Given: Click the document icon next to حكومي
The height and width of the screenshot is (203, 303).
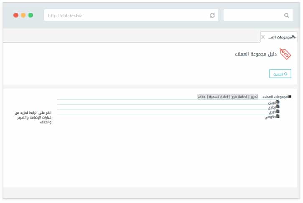Looking at the screenshot, I should pos(278,116).
